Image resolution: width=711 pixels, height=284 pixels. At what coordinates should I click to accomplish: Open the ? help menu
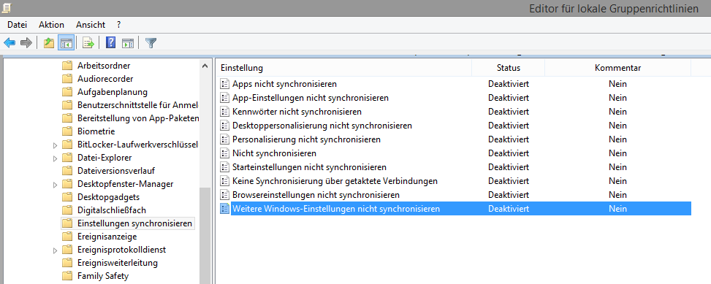118,25
